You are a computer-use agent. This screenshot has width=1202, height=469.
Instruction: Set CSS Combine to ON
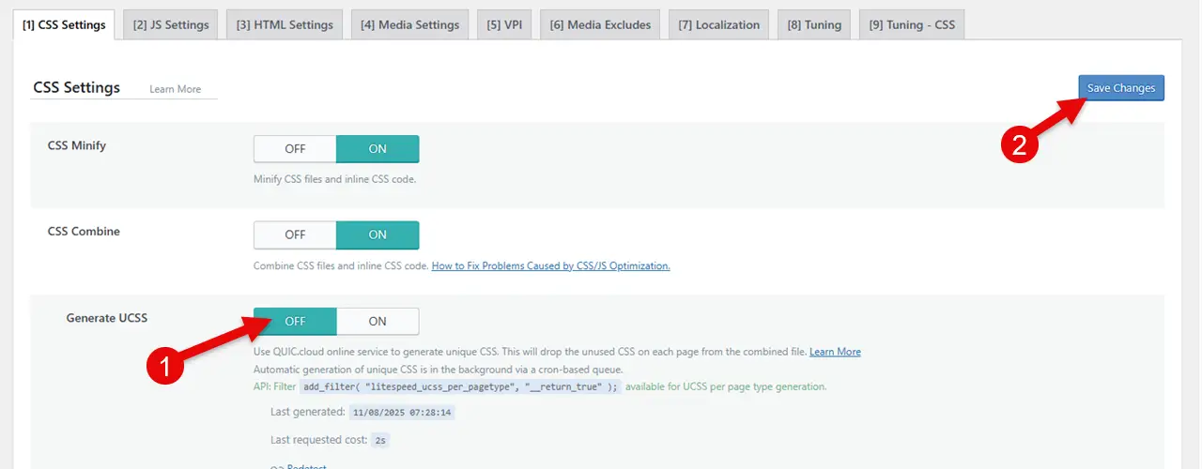tap(378, 235)
